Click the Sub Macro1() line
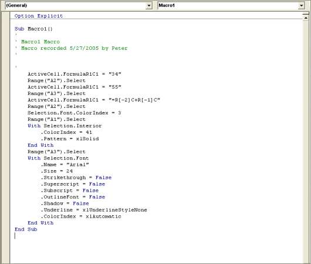The width and height of the screenshot is (311, 264). [33, 29]
